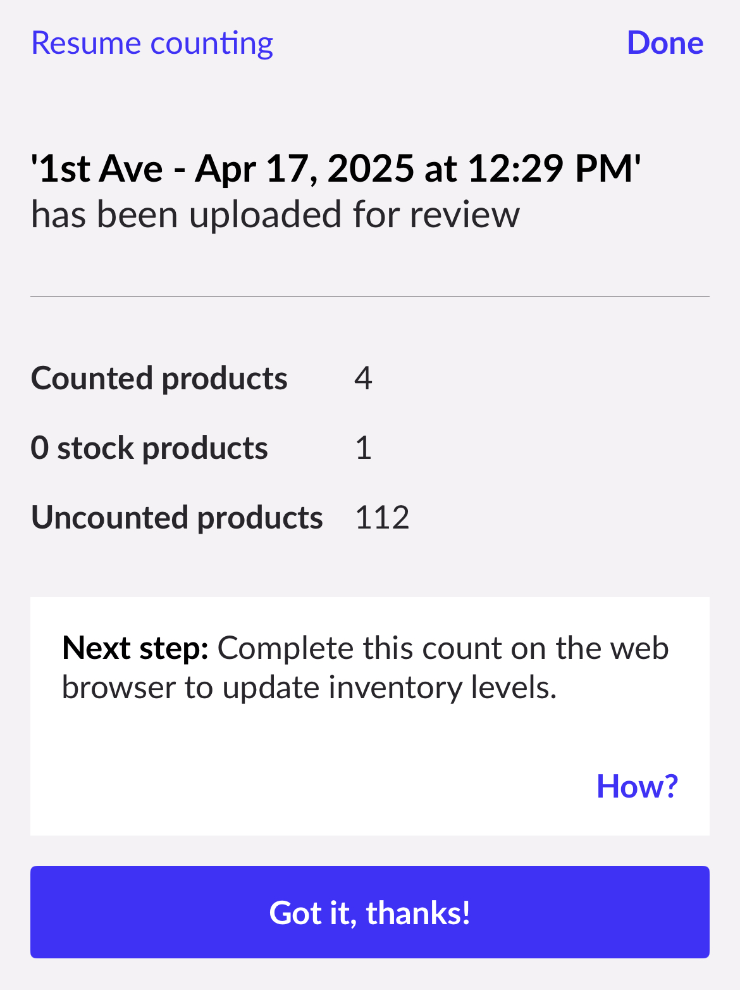Click 'Complete this count on the web' text

click(x=443, y=648)
